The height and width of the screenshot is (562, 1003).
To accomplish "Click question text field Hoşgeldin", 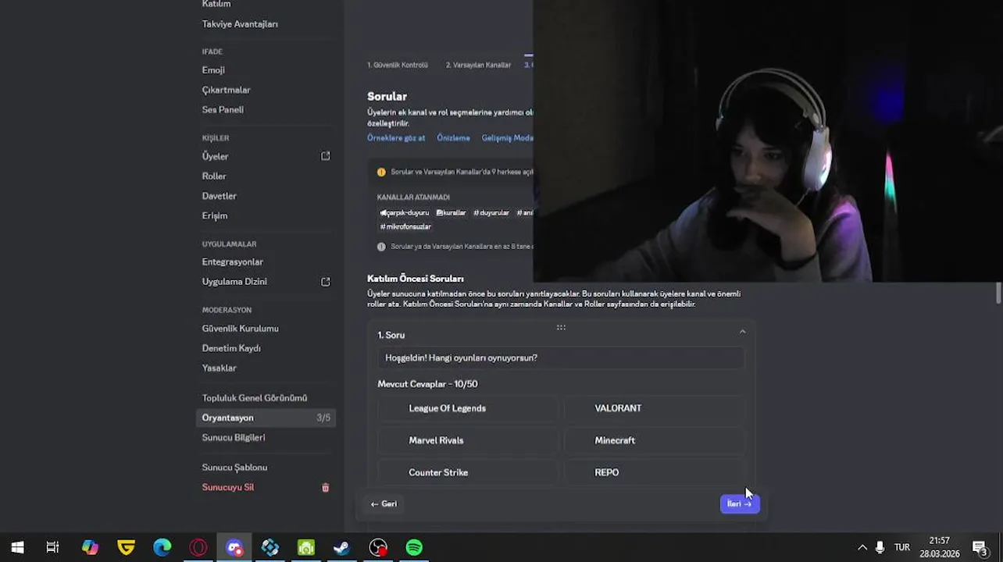I will click(x=561, y=358).
